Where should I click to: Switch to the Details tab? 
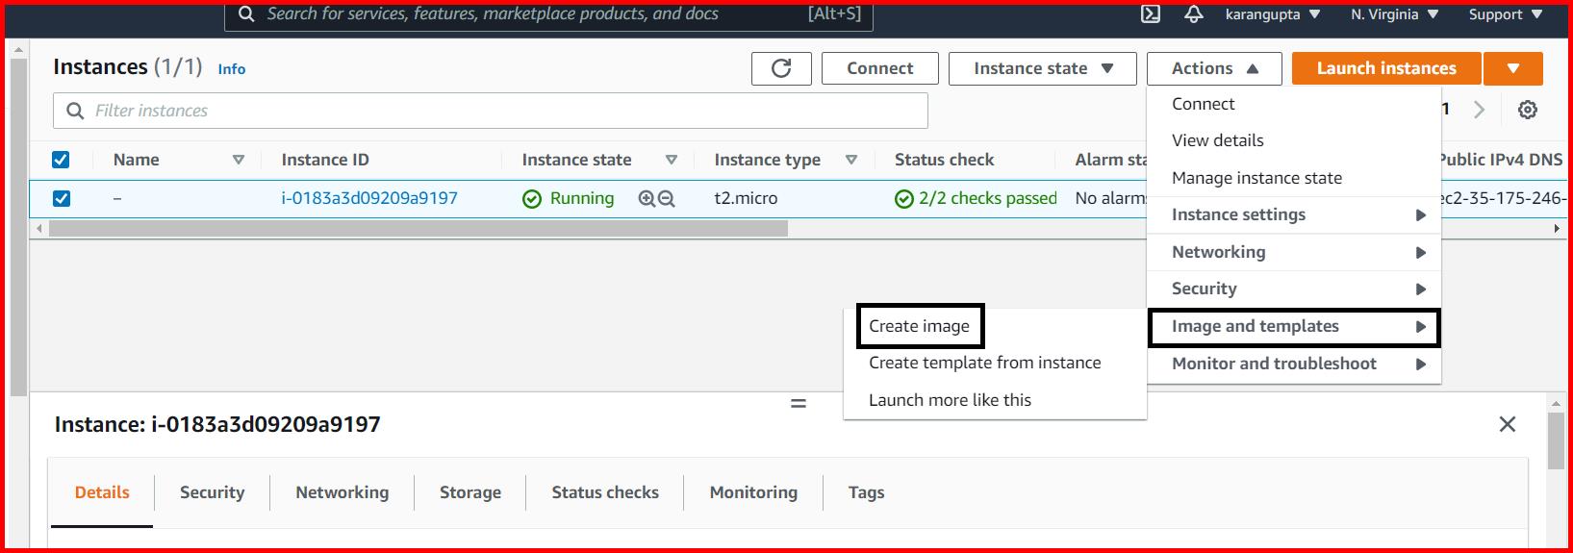click(x=102, y=492)
